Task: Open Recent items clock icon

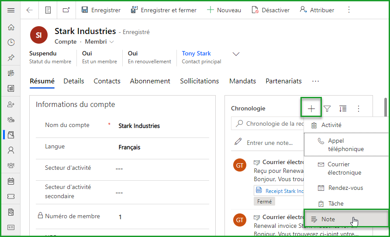Action: 11,42
